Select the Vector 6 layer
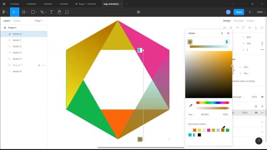Viewport: 267px width, 150px height. tap(24, 71)
